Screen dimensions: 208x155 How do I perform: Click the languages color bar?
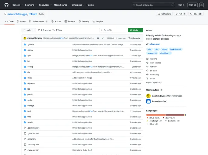[166, 115]
